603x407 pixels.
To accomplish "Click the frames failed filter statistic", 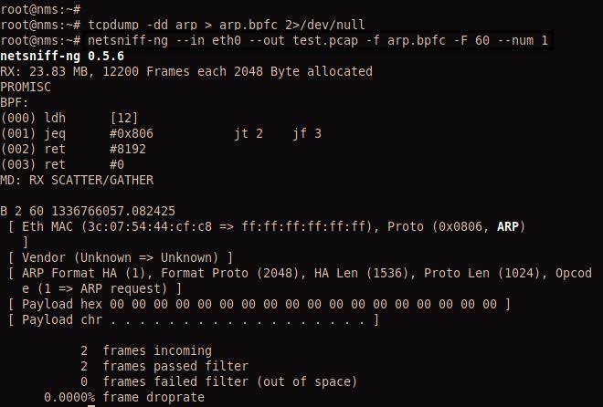I will pos(219,381).
